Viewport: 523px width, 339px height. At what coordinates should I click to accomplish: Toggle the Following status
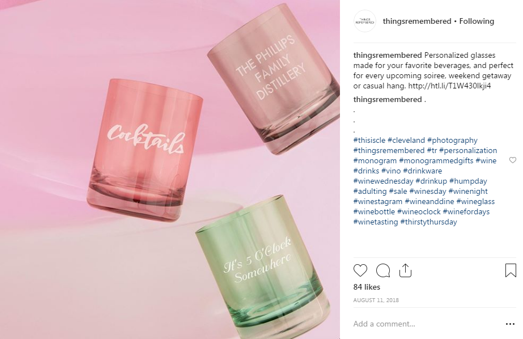[x=477, y=21]
